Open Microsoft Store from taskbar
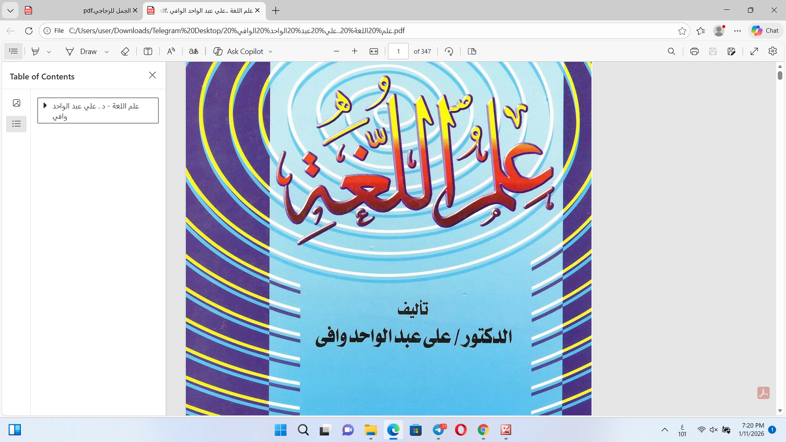Viewport: 786px width, 442px height. (x=416, y=430)
